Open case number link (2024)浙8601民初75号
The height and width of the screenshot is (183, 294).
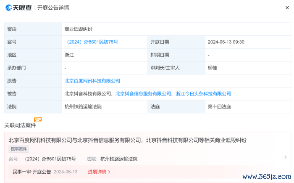[91, 42]
